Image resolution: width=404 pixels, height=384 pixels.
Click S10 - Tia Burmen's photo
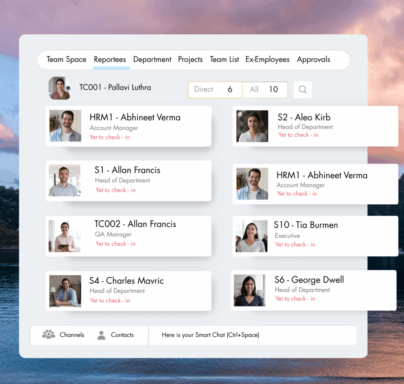[x=251, y=236]
